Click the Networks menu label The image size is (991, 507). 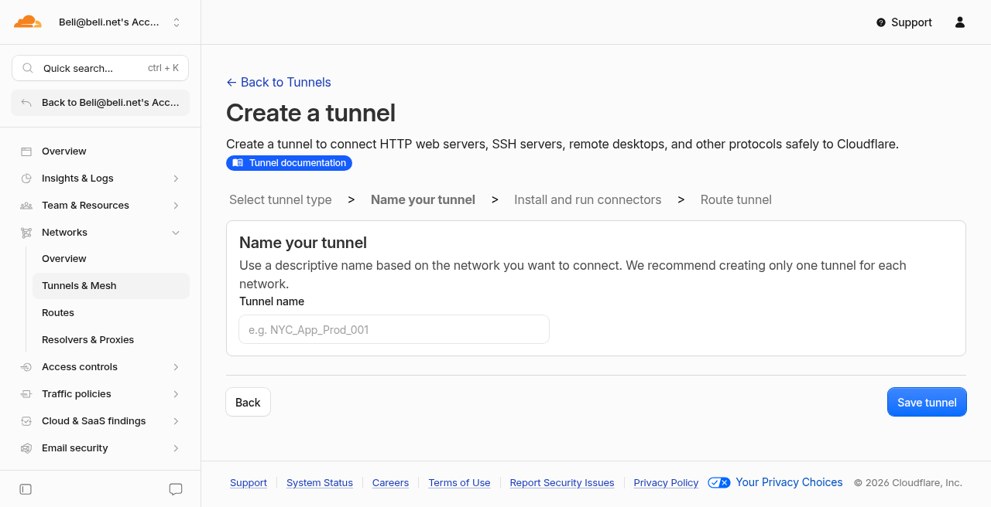[64, 233]
